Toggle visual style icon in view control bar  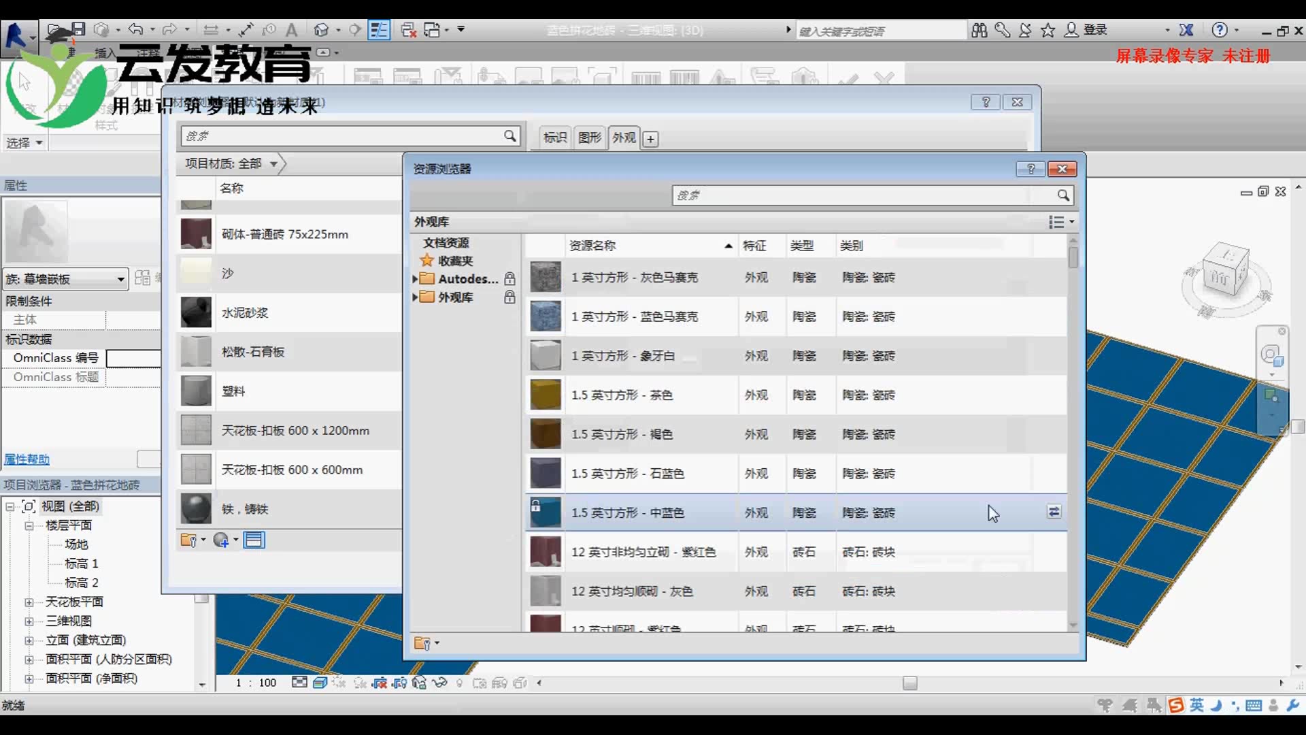[320, 683]
